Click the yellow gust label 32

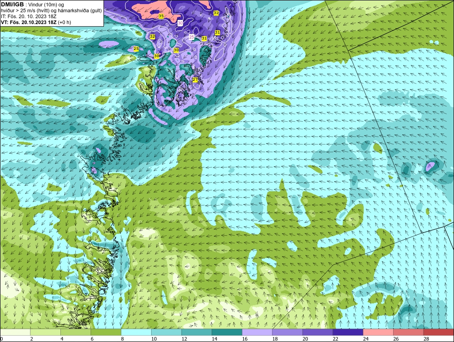(152, 36)
